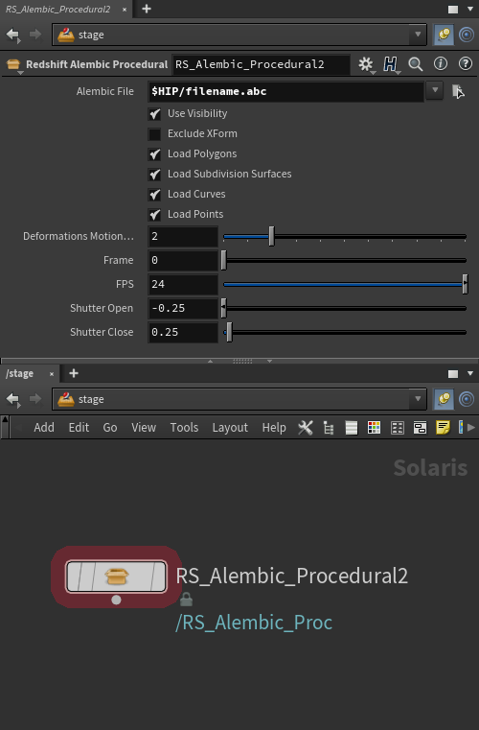Uncheck the Use Visibility checkbox
This screenshot has width=479, height=730.
[154, 113]
